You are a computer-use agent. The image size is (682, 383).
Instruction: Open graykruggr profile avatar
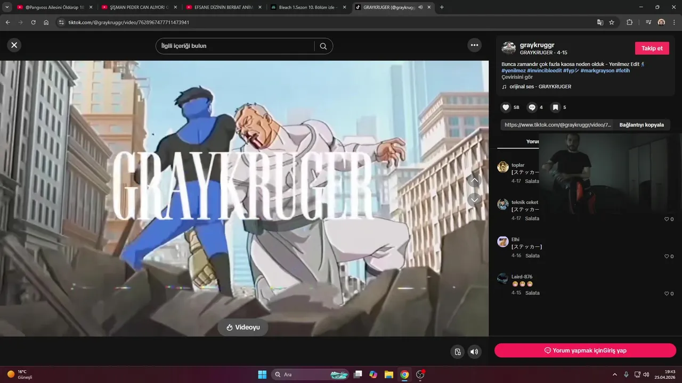[509, 48]
